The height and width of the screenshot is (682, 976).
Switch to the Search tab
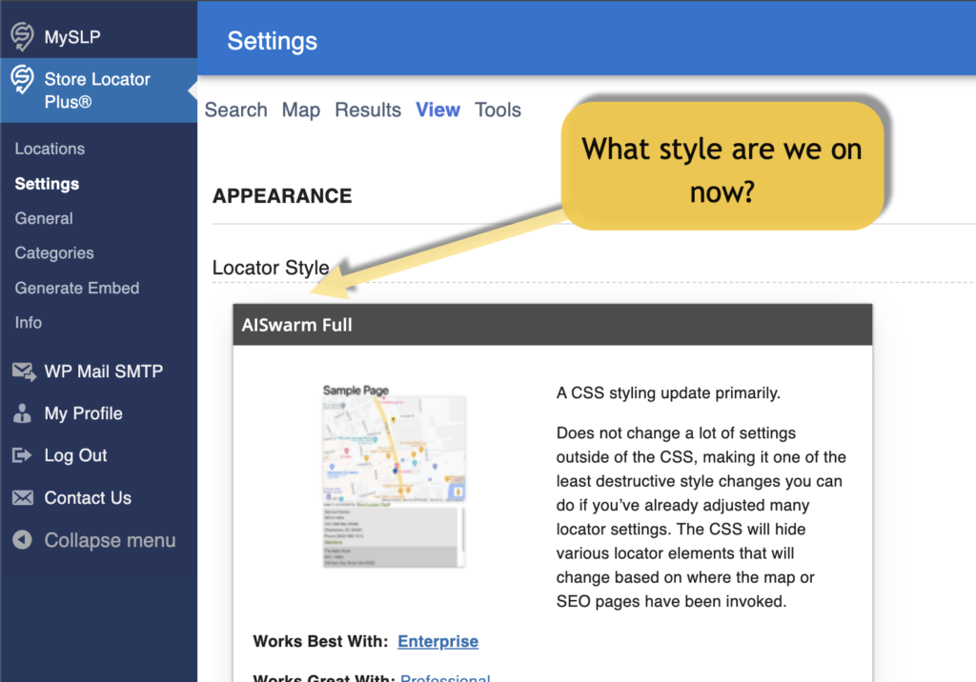click(236, 110)
